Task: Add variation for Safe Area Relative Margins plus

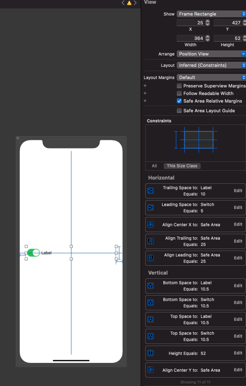Action: click(145, 101)
